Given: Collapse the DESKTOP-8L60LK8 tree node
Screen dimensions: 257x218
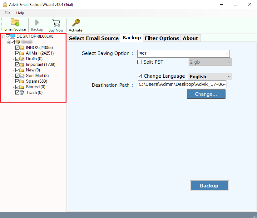Looking at the screenshot, I should click(x=4, y=37).
